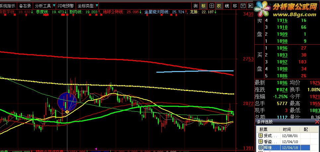
Task: Click the date 12/08/01 cell
Action: tap(290, 135)
